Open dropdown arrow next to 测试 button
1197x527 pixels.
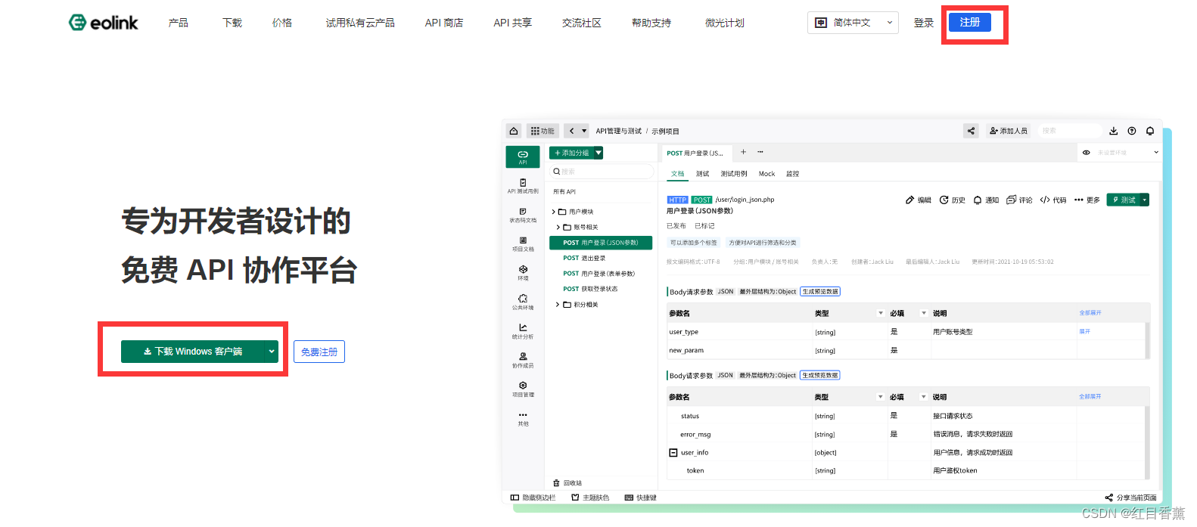click(x=1145, y=200)
